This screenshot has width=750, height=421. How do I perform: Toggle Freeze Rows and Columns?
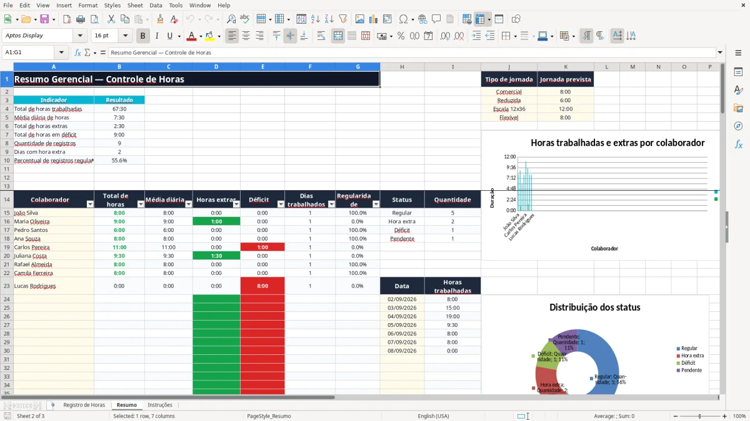coord(480,19)
